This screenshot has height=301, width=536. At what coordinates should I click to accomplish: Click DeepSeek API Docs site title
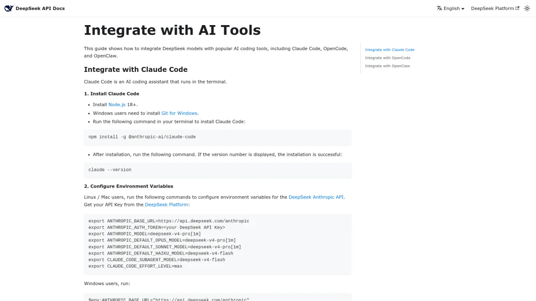(40, 8)
